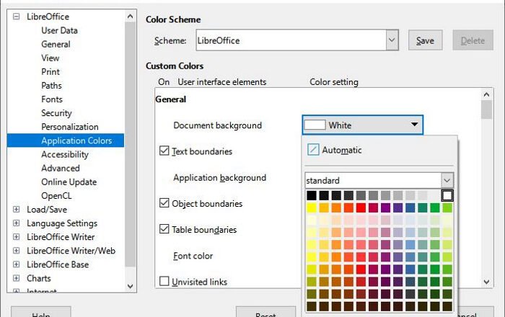Open the standard palette dropdown

point(447,180)
